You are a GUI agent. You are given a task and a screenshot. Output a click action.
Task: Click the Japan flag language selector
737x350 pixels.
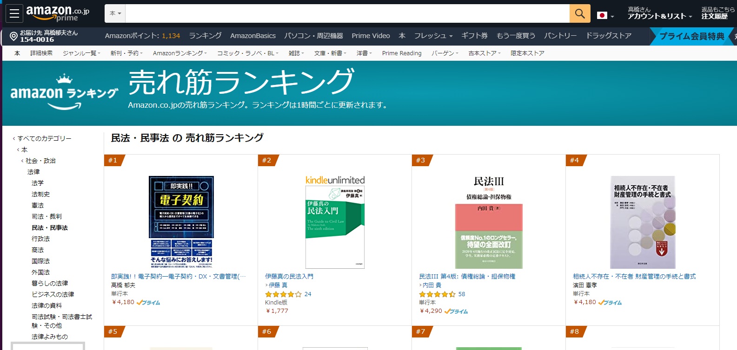[x=603, y=15]
